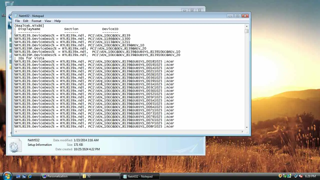Screen dimensions: 320x180
Task: Switch to the Personalization taskbar button
Action: pos(60,176)
